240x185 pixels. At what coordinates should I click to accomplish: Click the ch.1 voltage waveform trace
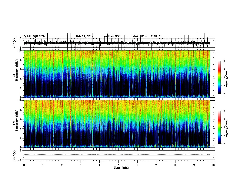pyautogui.click(x=117, y=43)
